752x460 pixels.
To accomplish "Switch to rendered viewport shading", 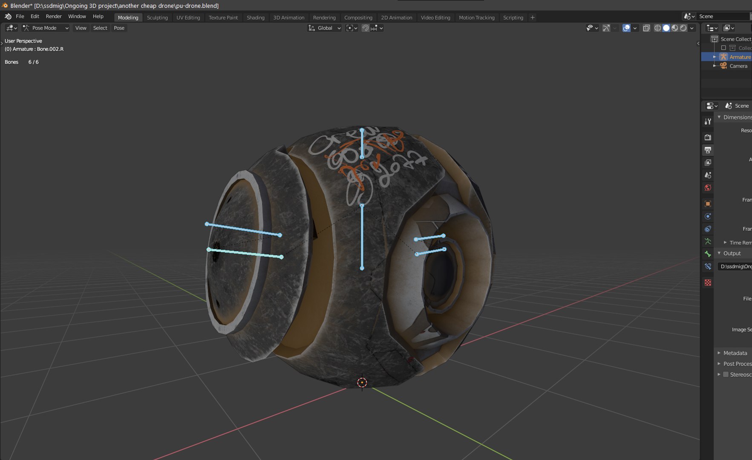I will (683, 28).
